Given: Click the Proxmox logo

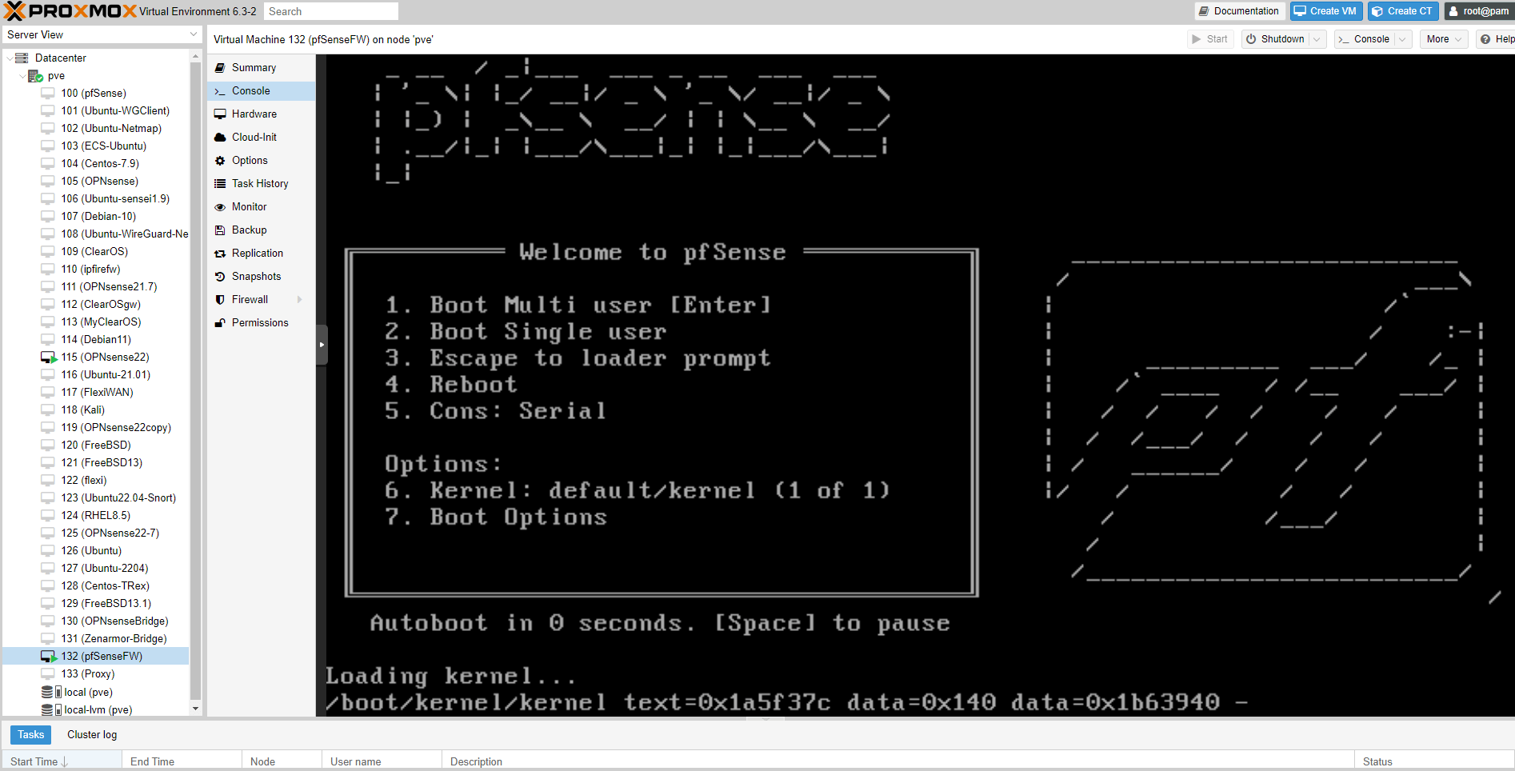Looking at the screenshot, I should (x=70, y=11).
